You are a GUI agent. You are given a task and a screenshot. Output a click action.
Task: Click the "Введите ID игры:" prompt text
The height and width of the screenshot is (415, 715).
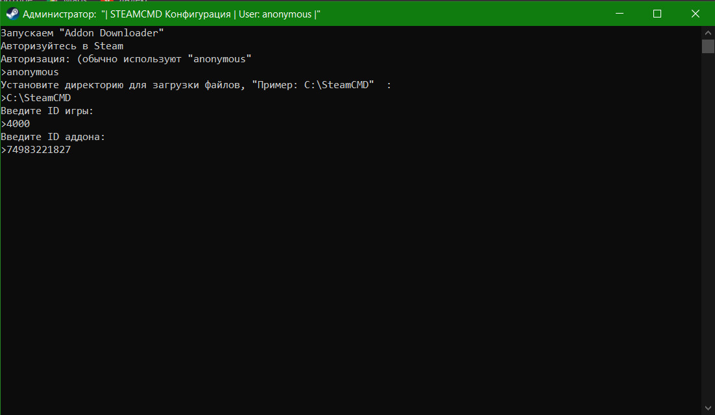point(45,110)
